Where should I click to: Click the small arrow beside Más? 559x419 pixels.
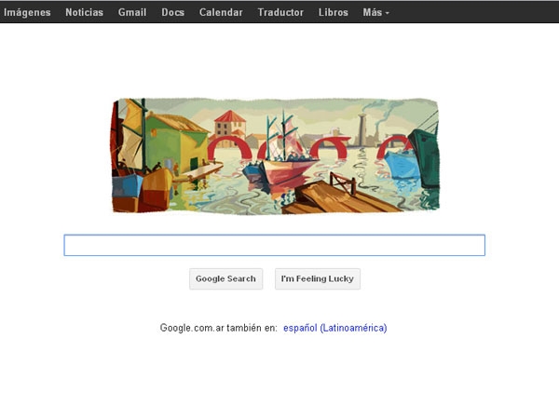coord(388,13)
